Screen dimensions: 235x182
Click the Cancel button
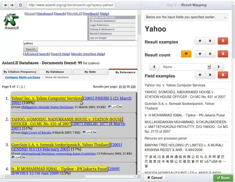[155, 178]
